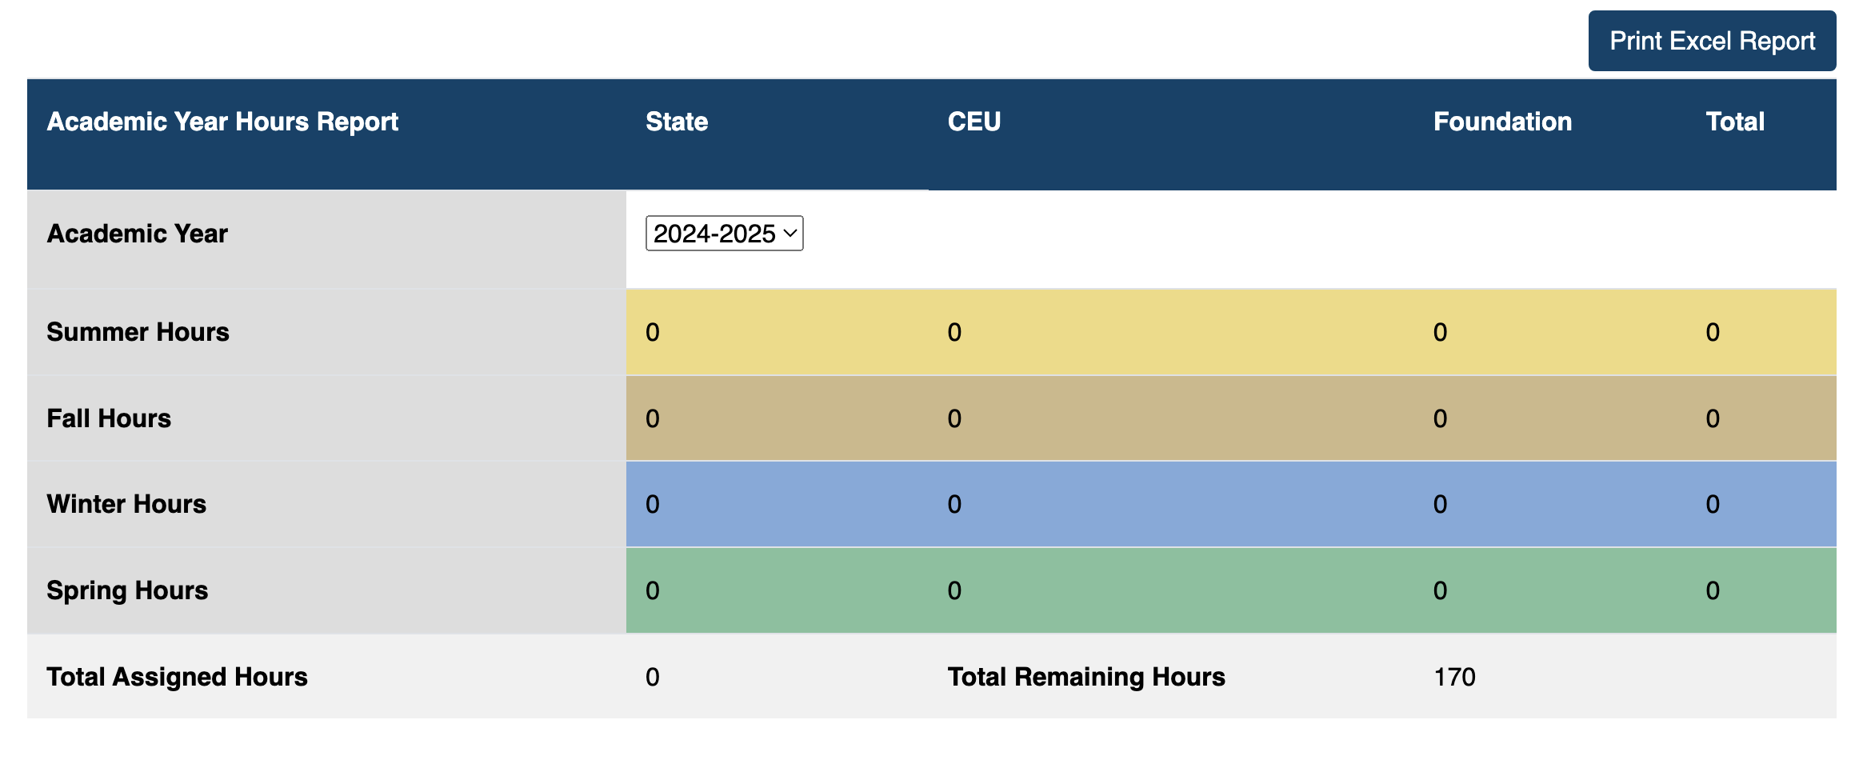Click the Academic Year Hours Report header
Screen dimensions: 1851x760
tap(222, 122)
